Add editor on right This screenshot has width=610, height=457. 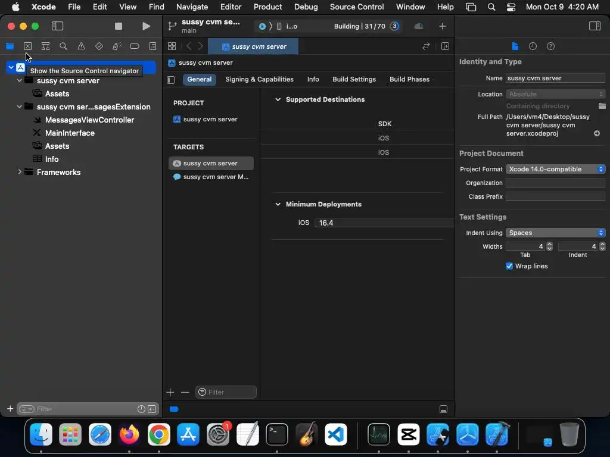(x=445, y=46)
